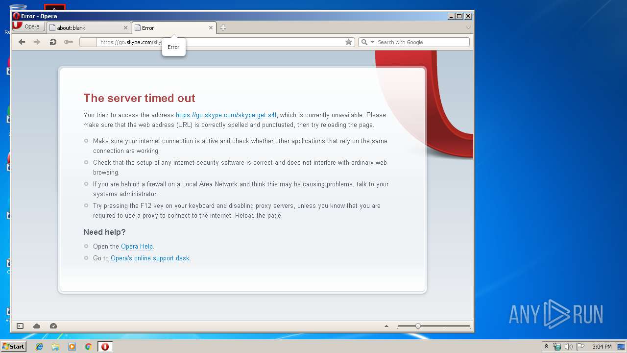Close the Error tab
This screenshot has width=627, height=353.
(x=211, y=28)
